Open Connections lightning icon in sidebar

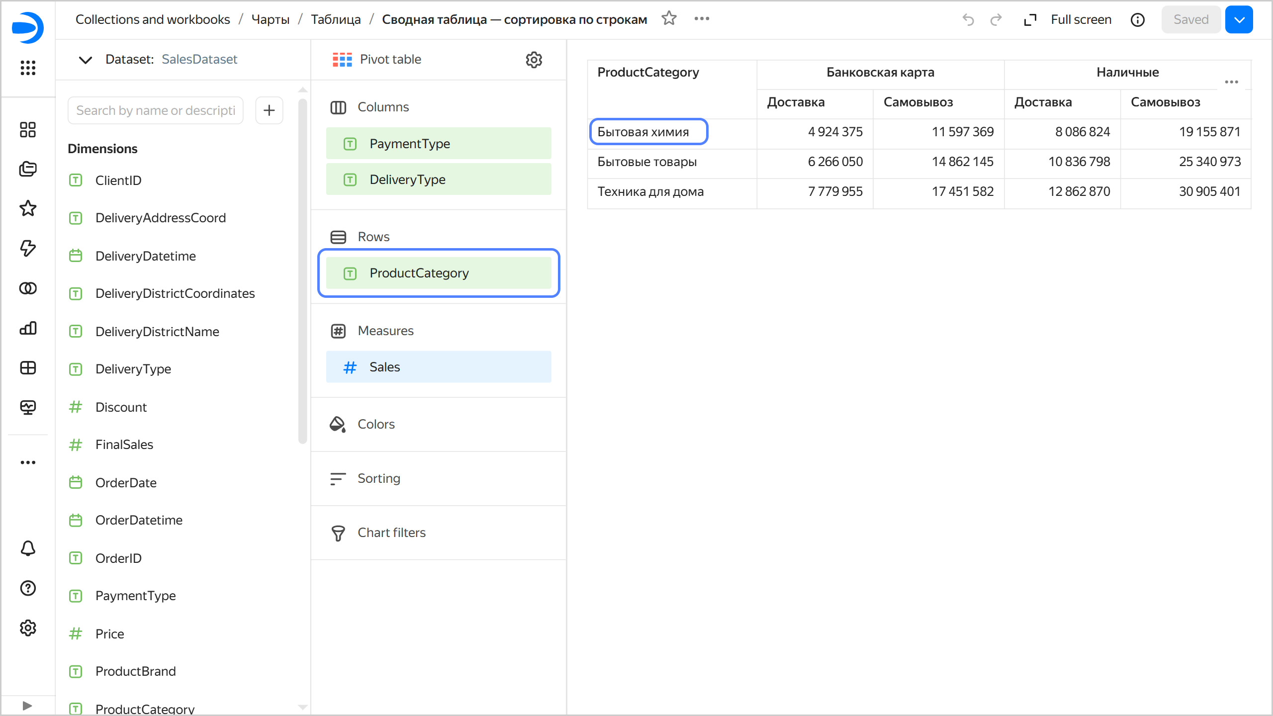coord(28,248)
